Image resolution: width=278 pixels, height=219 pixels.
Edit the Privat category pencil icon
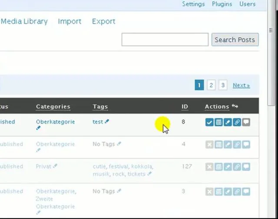[x=55, y=166]
